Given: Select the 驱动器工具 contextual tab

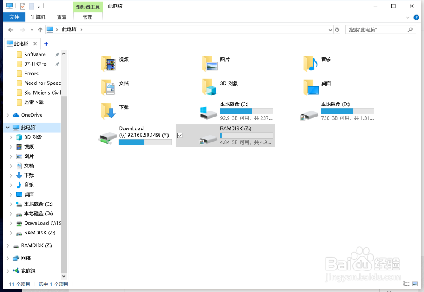Looking at the screenshot, I should (x=88, y=7).
